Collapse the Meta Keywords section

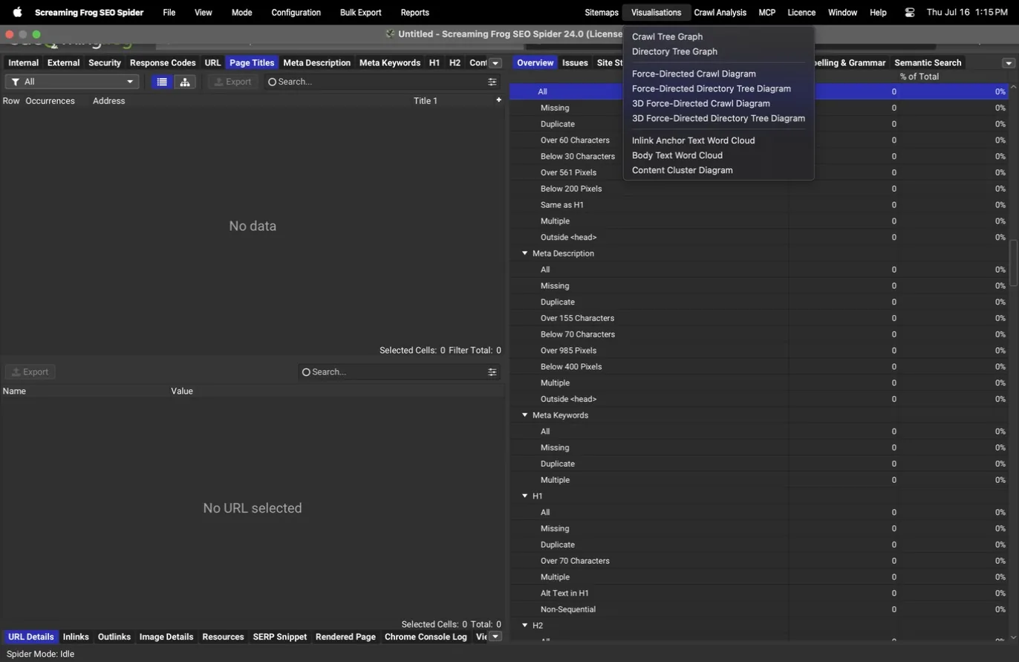click(x=524, y=415)
